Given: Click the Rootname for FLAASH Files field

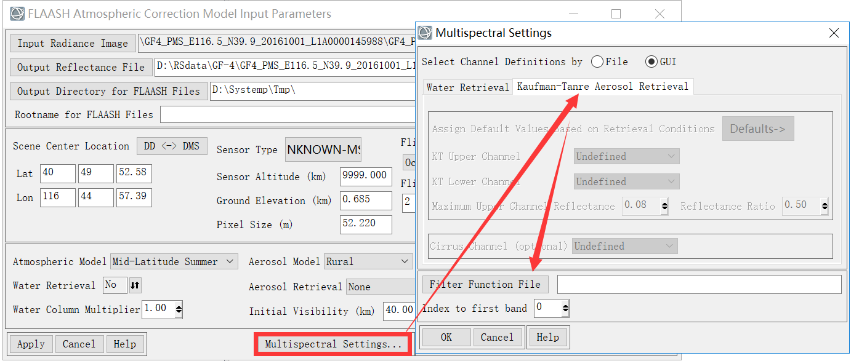Looking at the screenshot, I should coord(288,114).
